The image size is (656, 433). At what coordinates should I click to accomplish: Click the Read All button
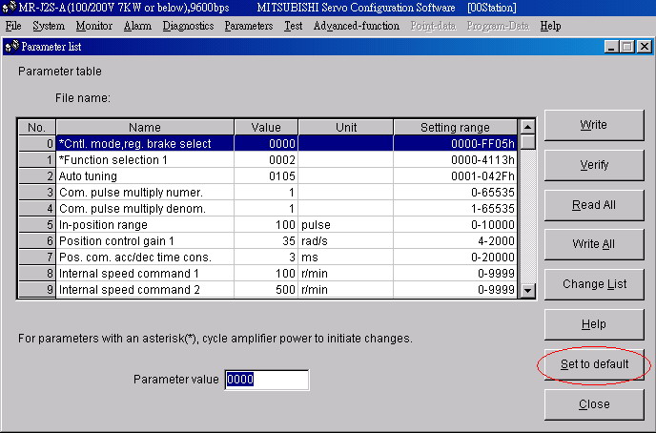pos(593,205)
